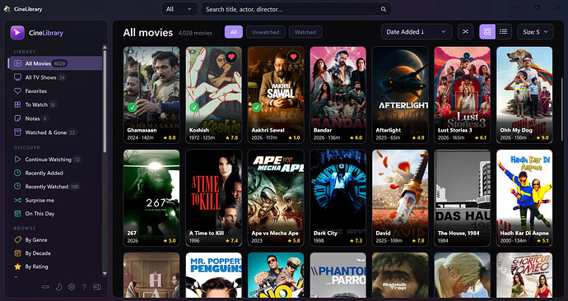Toggle watched checkmark on the Aakhri Sawal poster
568x301 pixels.
[x=257, y=107]
